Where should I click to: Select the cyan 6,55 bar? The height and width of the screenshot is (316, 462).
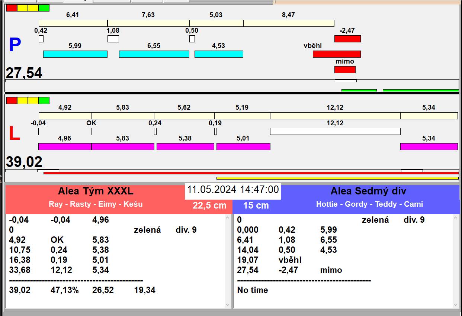(154, 54)
